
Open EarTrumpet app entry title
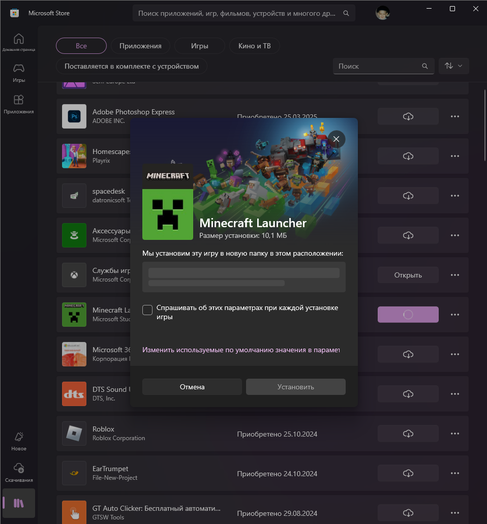pos(110,469)
